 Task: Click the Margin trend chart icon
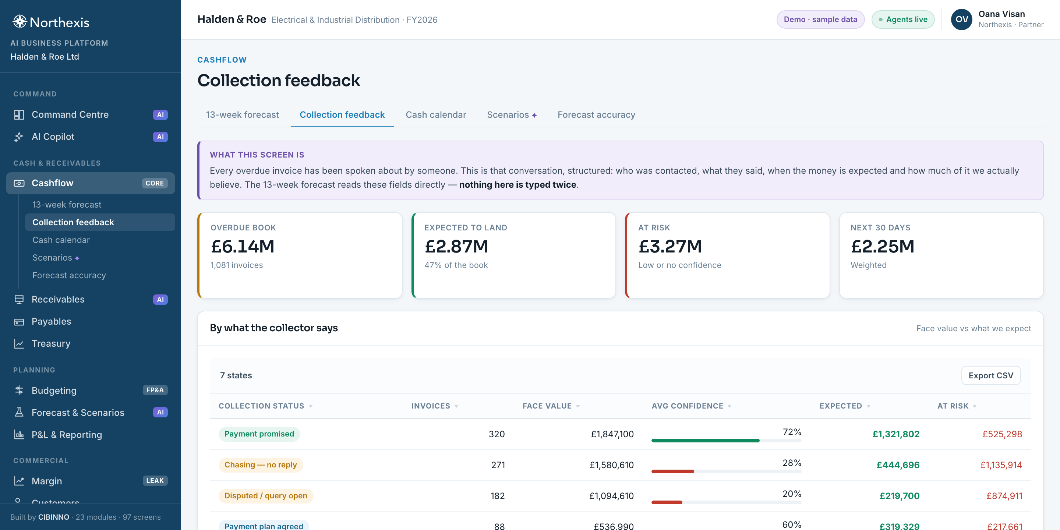[19, 481]
